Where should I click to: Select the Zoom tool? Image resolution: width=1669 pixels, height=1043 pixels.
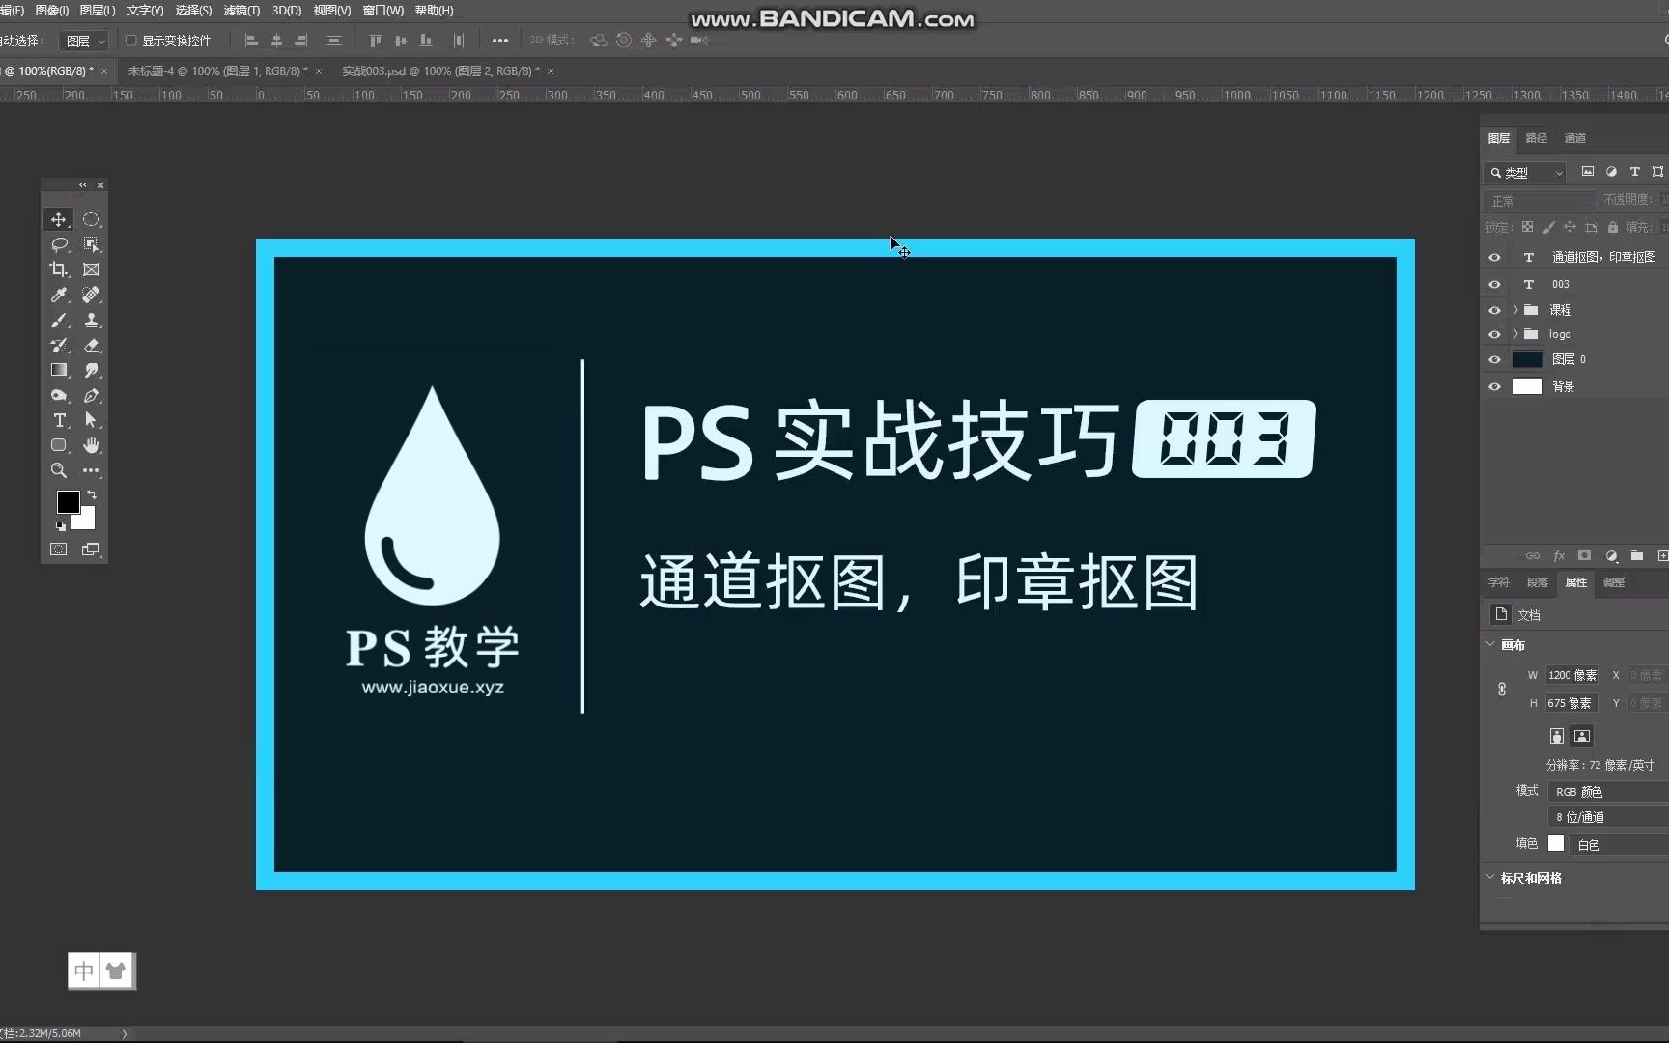click(59, 470)
